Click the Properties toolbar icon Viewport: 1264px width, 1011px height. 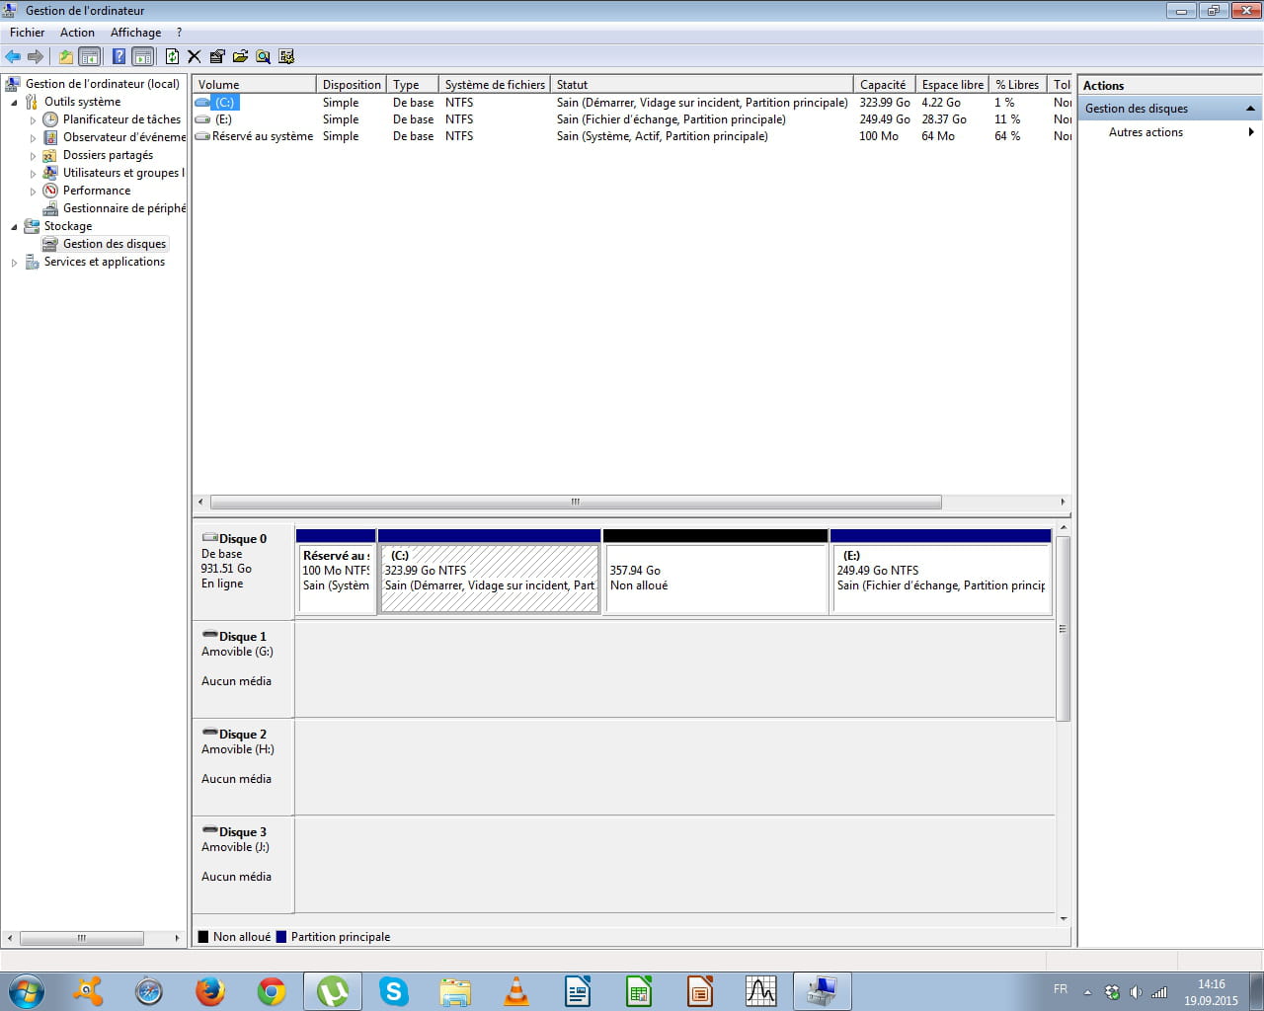pos(217,56)
